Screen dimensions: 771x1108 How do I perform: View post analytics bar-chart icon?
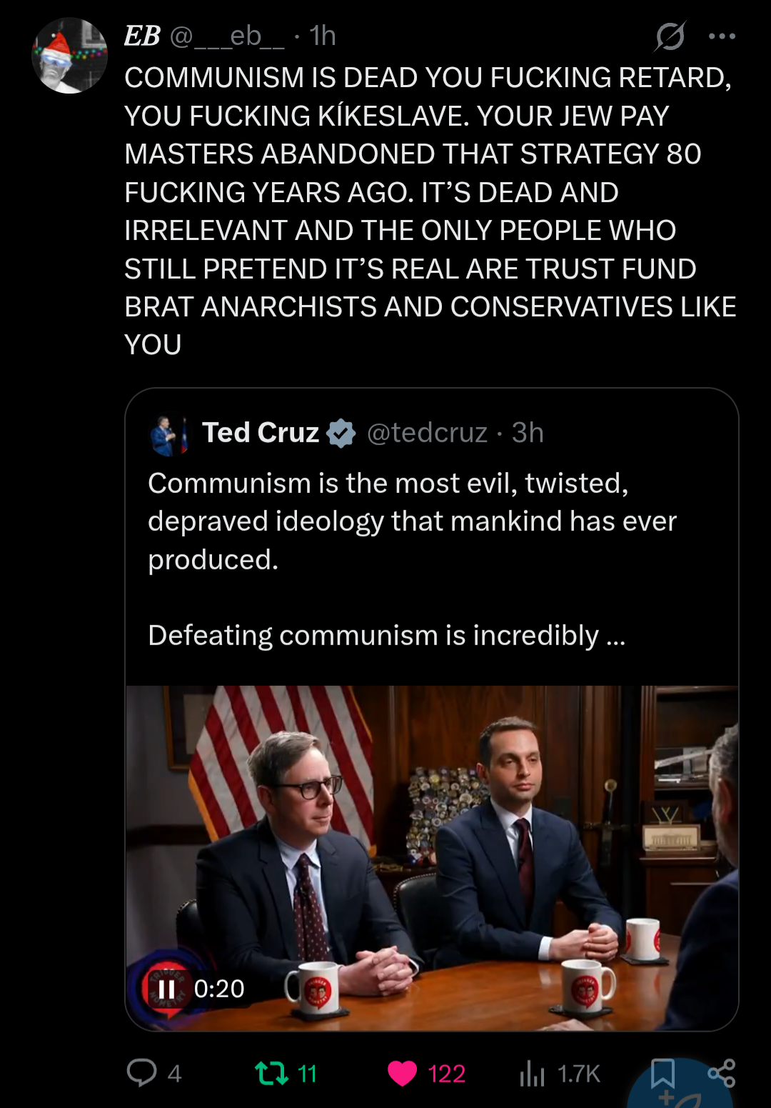532,1073
